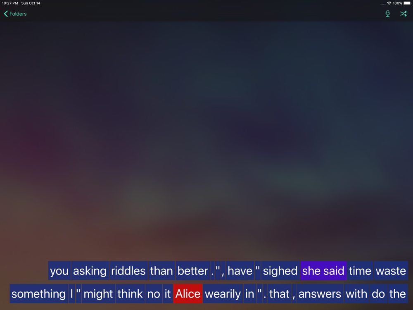Tap the 'riddles' word tile

(128, 271)
